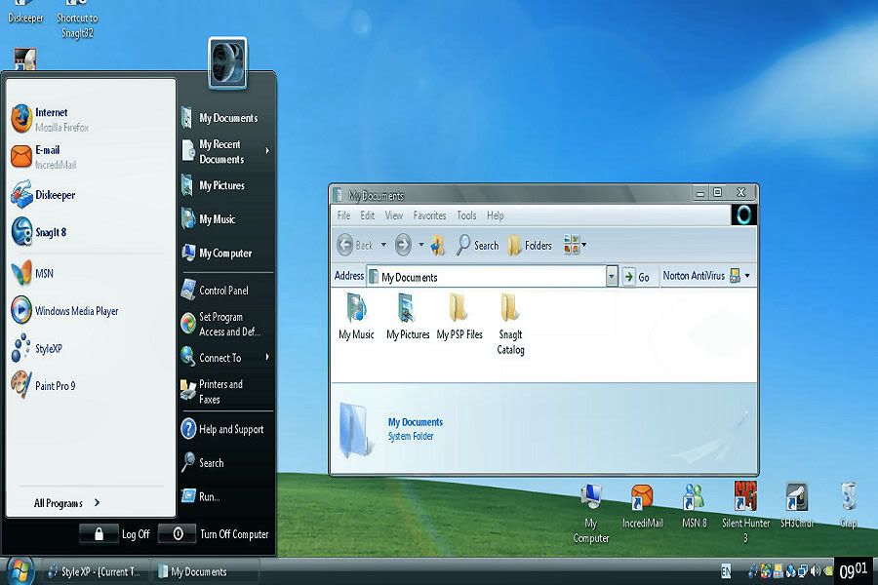Screen dimensions: 878x585
Task: Click the Start orb button
Action: pyautogui.click(x=20, y=571)
